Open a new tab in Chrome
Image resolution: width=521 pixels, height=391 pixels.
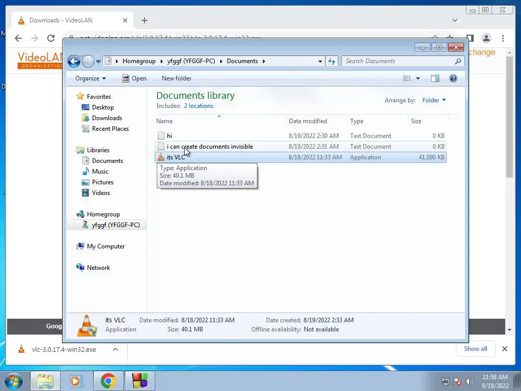coord(144,20)
